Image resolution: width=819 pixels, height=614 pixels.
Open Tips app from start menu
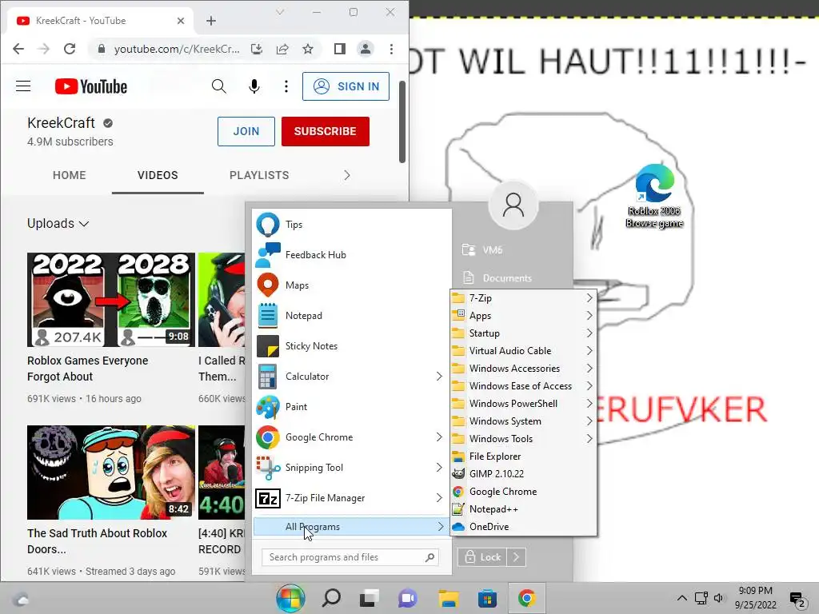pyautogui.click(x=351, y=225)
